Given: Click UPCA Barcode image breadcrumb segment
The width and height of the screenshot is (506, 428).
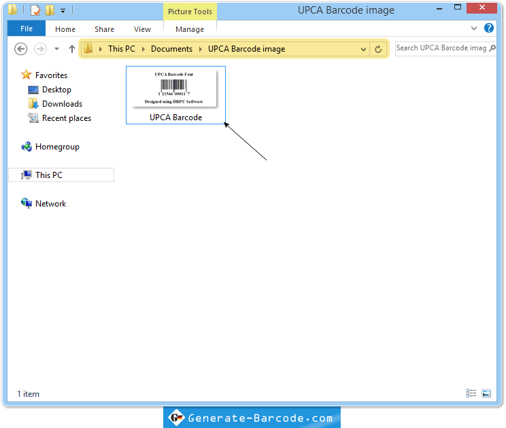Looking at the screenshot, I should pos(247,49).
